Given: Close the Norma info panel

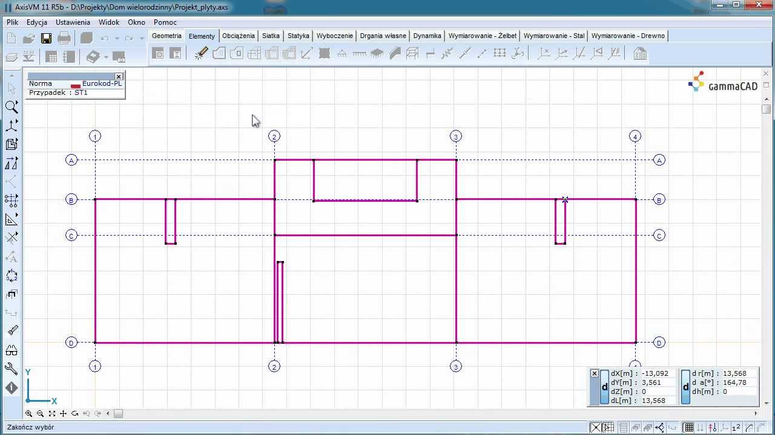Looking at the screenshot, I should [x=119, y=76].
